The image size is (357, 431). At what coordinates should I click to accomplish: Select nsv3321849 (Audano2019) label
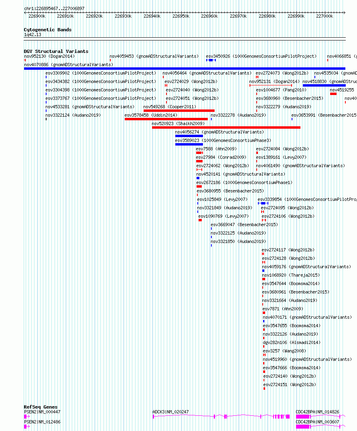pos(225,208)
